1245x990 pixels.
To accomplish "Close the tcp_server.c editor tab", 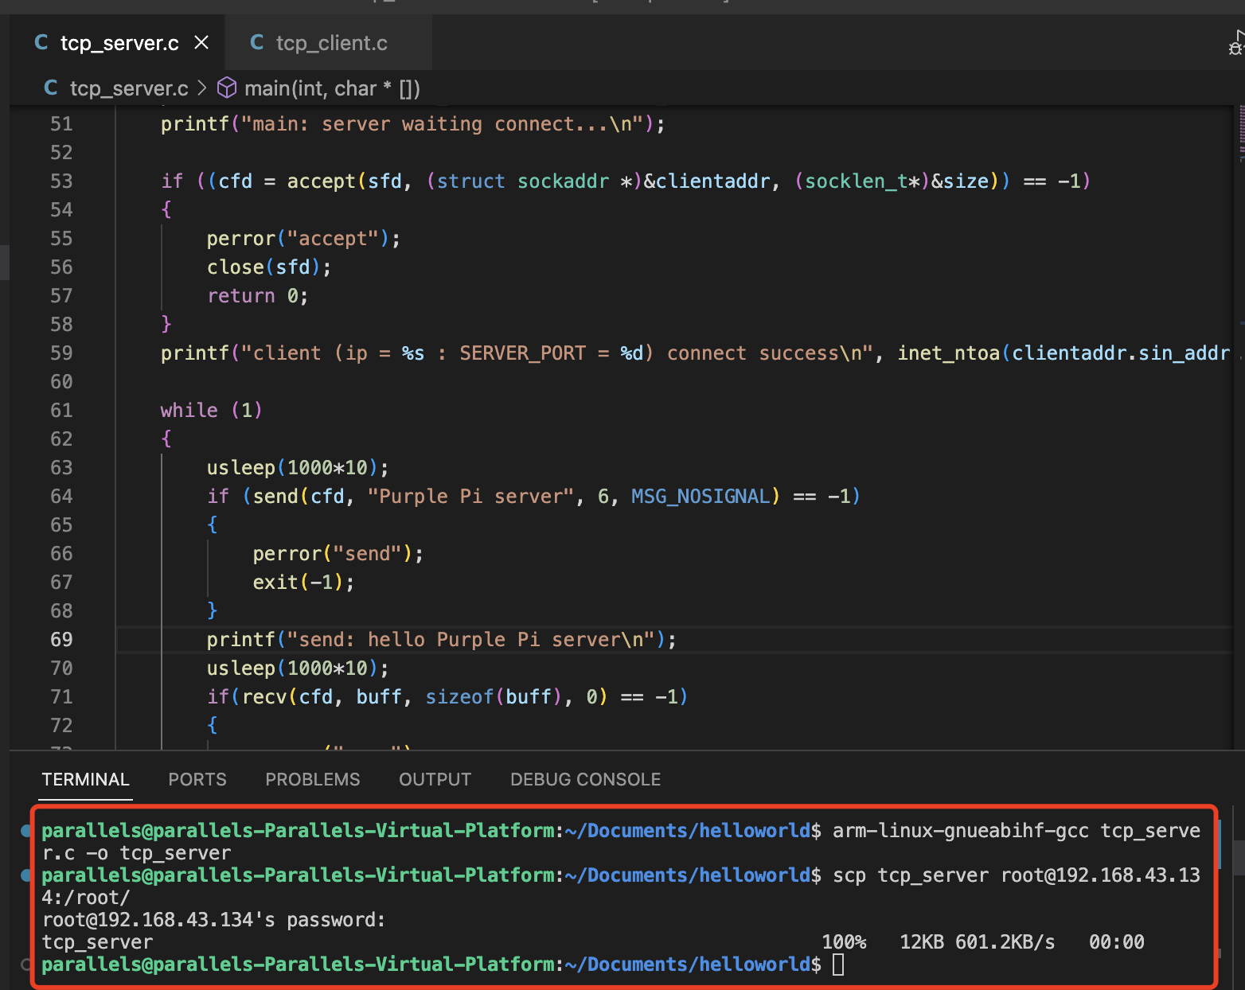I will click(201, 42).
